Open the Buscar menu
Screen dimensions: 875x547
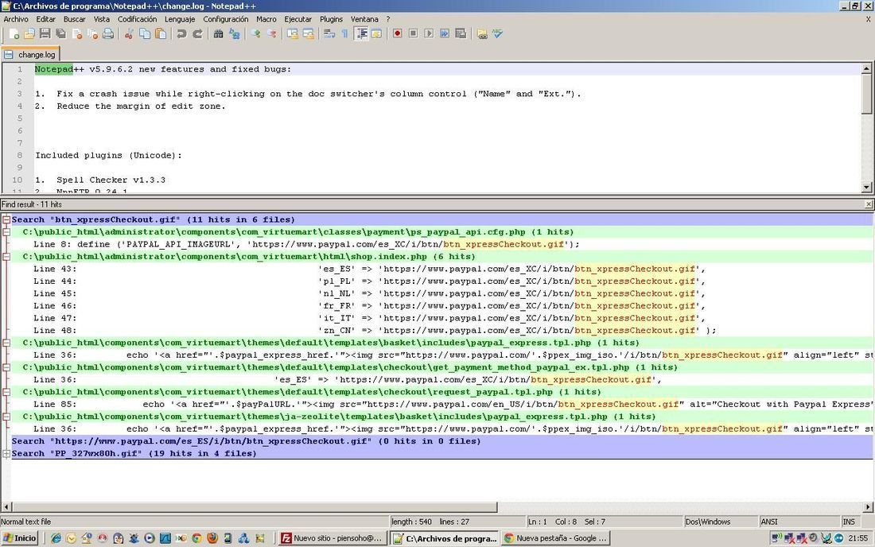pyautogui.click(x=74, y=19)
